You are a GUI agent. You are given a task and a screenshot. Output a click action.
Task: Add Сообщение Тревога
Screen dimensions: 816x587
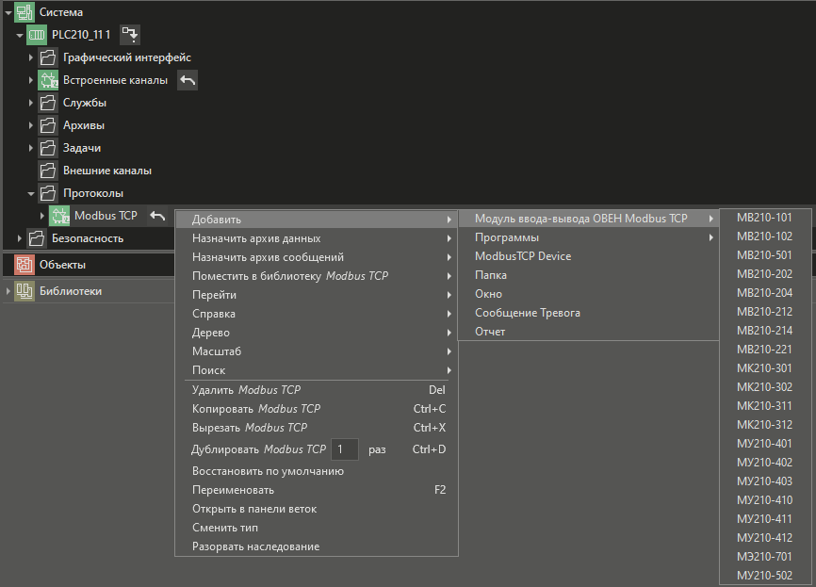pos(589,313)
